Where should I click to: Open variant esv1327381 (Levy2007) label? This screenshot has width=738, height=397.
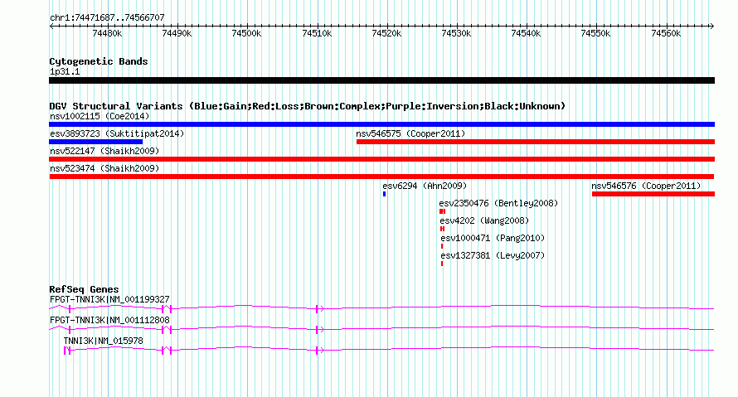(x=493, y=255)
